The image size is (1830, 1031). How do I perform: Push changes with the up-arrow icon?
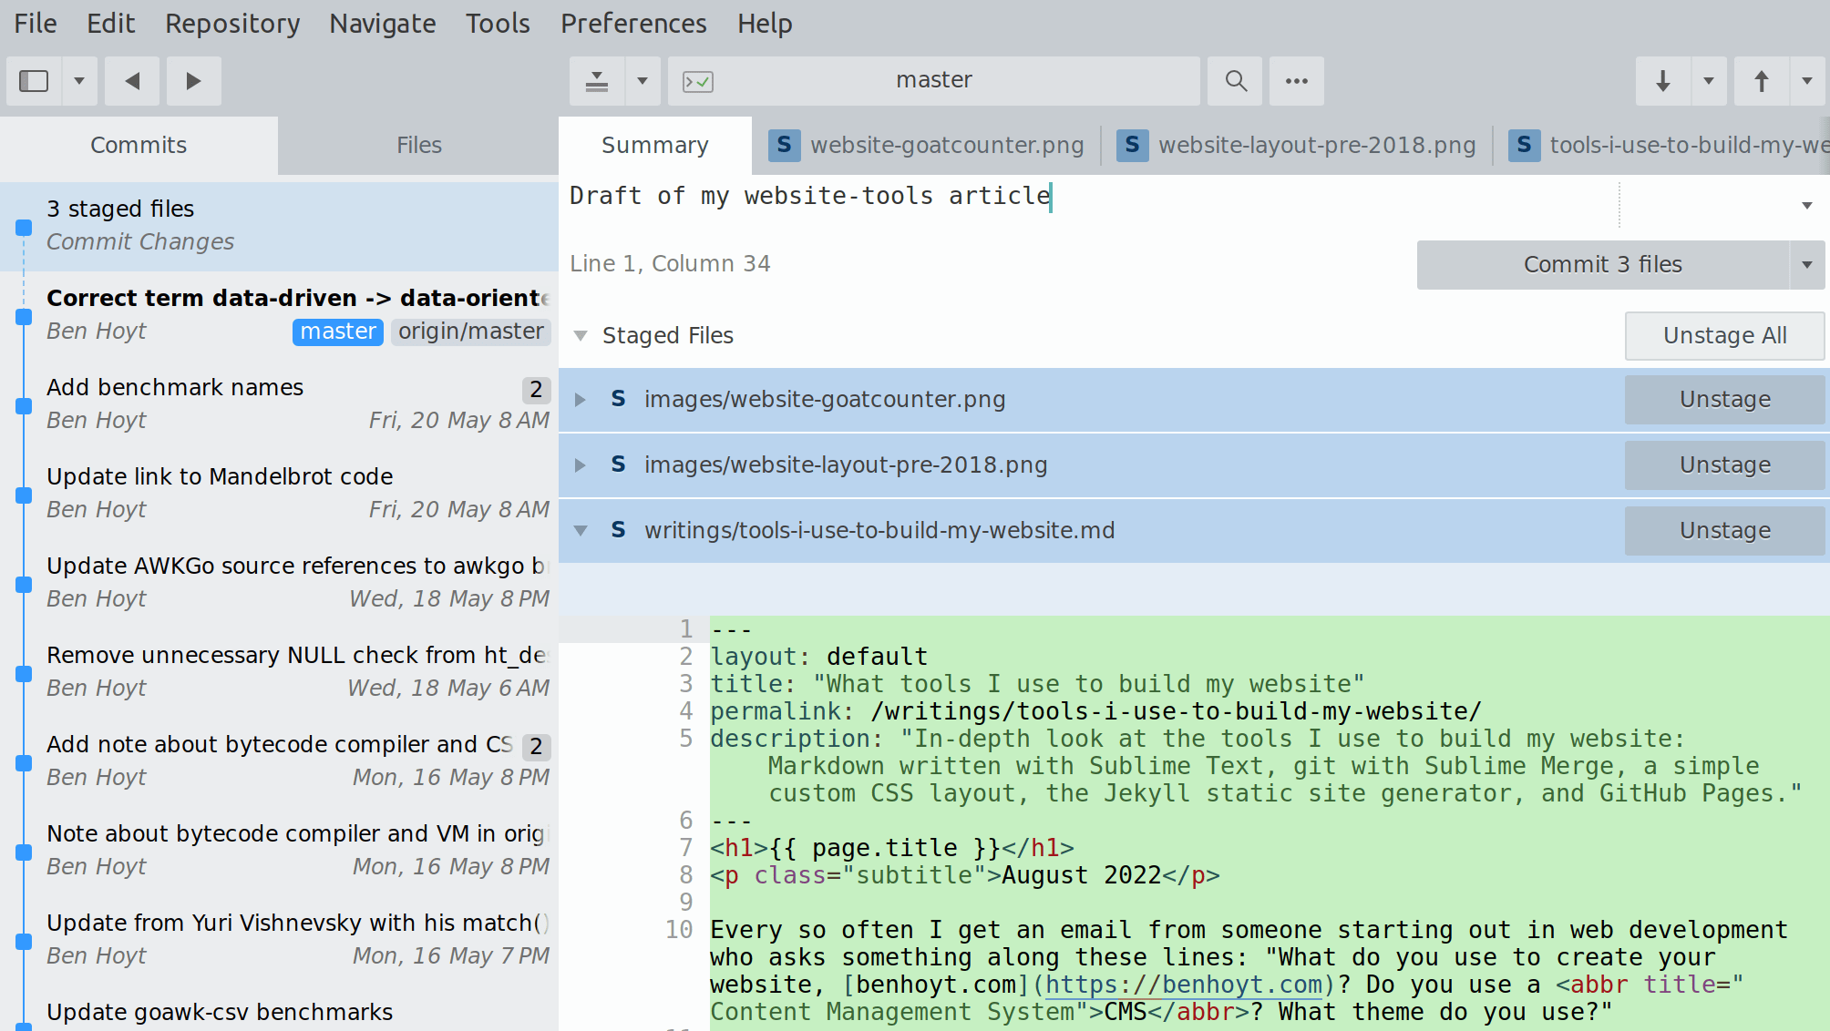point(1759,80)
